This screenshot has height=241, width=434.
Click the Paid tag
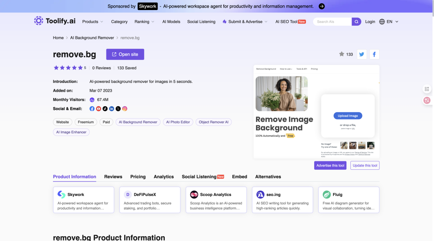[x=106, y=122]
